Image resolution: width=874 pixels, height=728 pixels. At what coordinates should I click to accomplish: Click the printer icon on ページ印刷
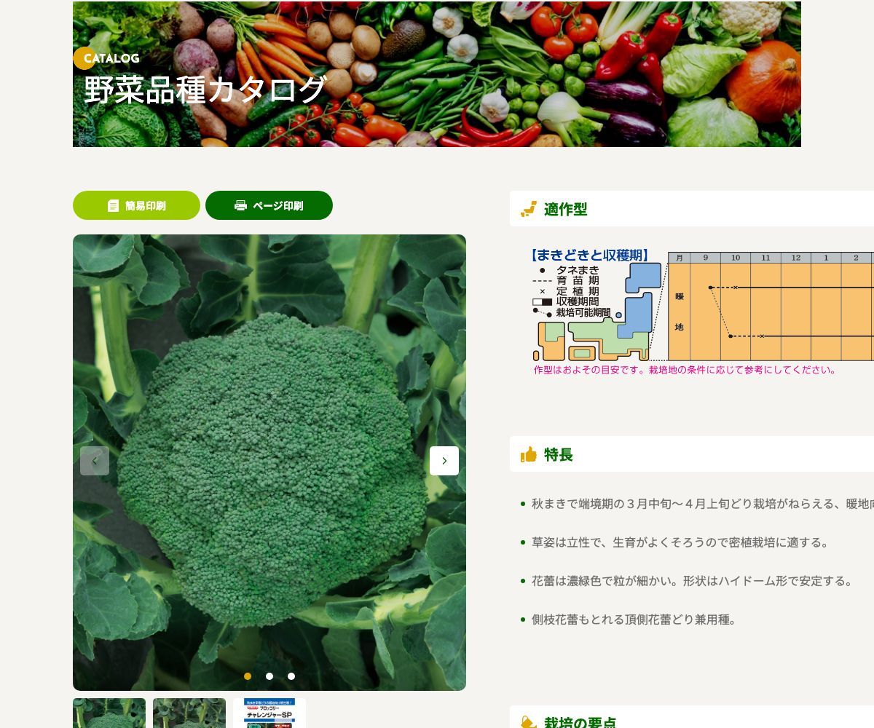(x=240, y=206)
